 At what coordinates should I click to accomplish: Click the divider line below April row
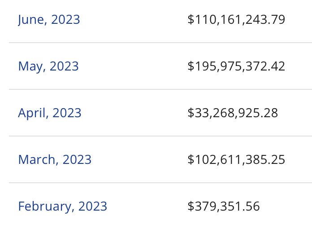coord(160,136)
